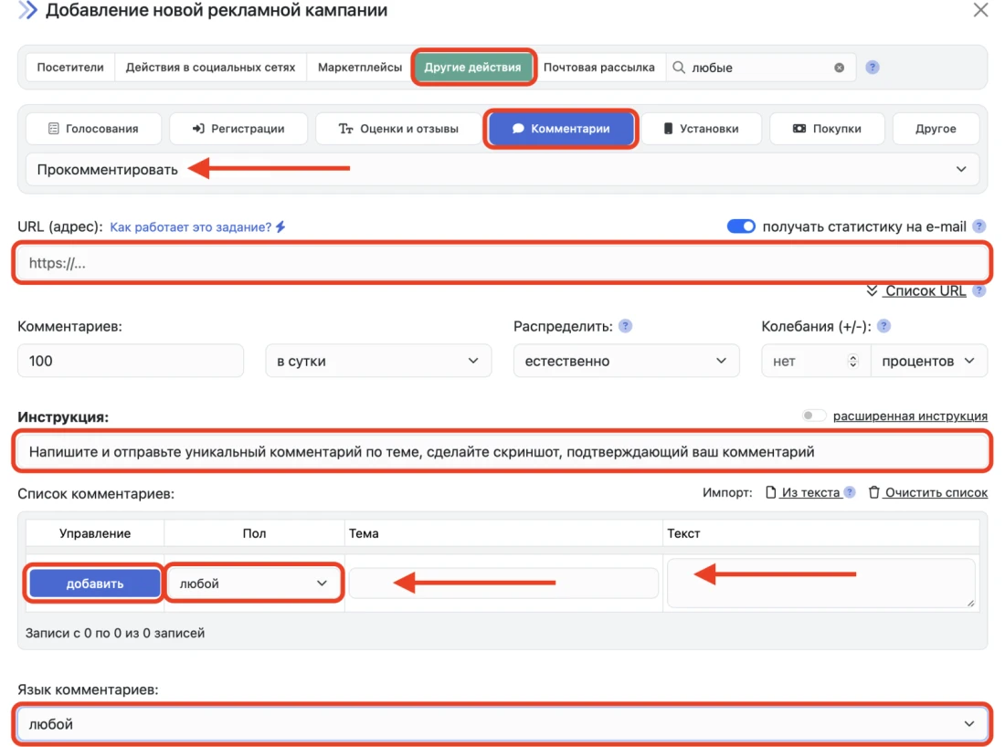Open the в сутки period dropdown

point(378,361)
